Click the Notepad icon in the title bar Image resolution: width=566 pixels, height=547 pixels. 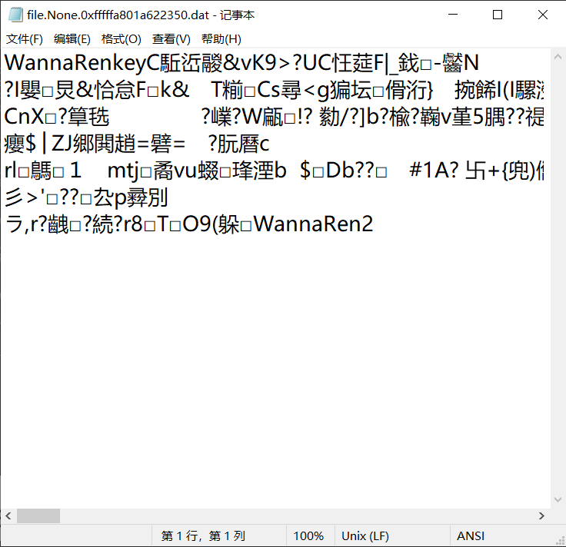(x=15, y=15)
